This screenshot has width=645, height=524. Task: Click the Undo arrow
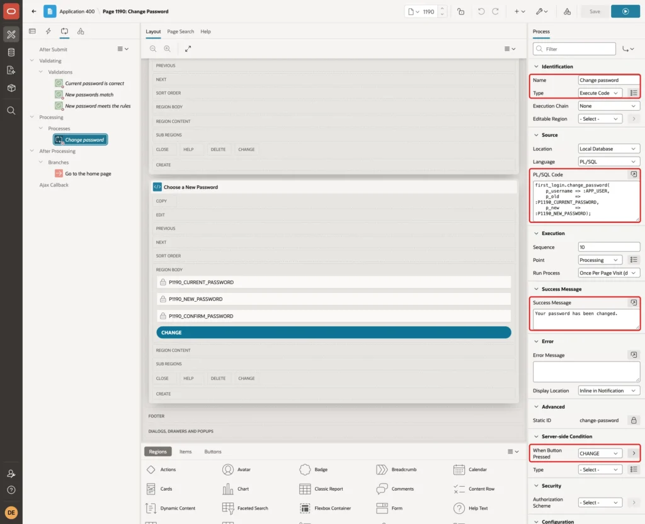coord(481,11)
